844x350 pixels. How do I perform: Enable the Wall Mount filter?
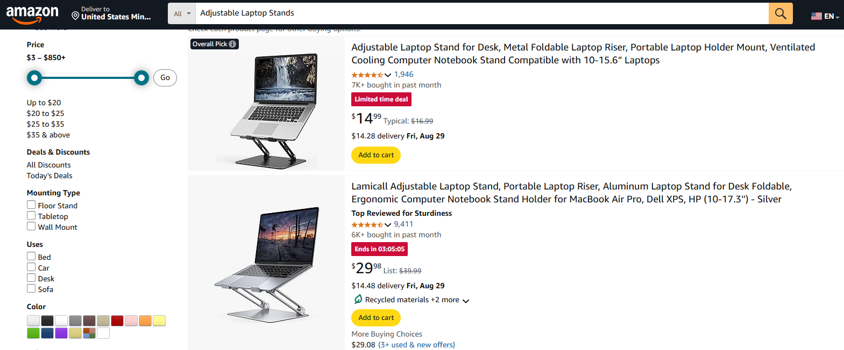31,227
